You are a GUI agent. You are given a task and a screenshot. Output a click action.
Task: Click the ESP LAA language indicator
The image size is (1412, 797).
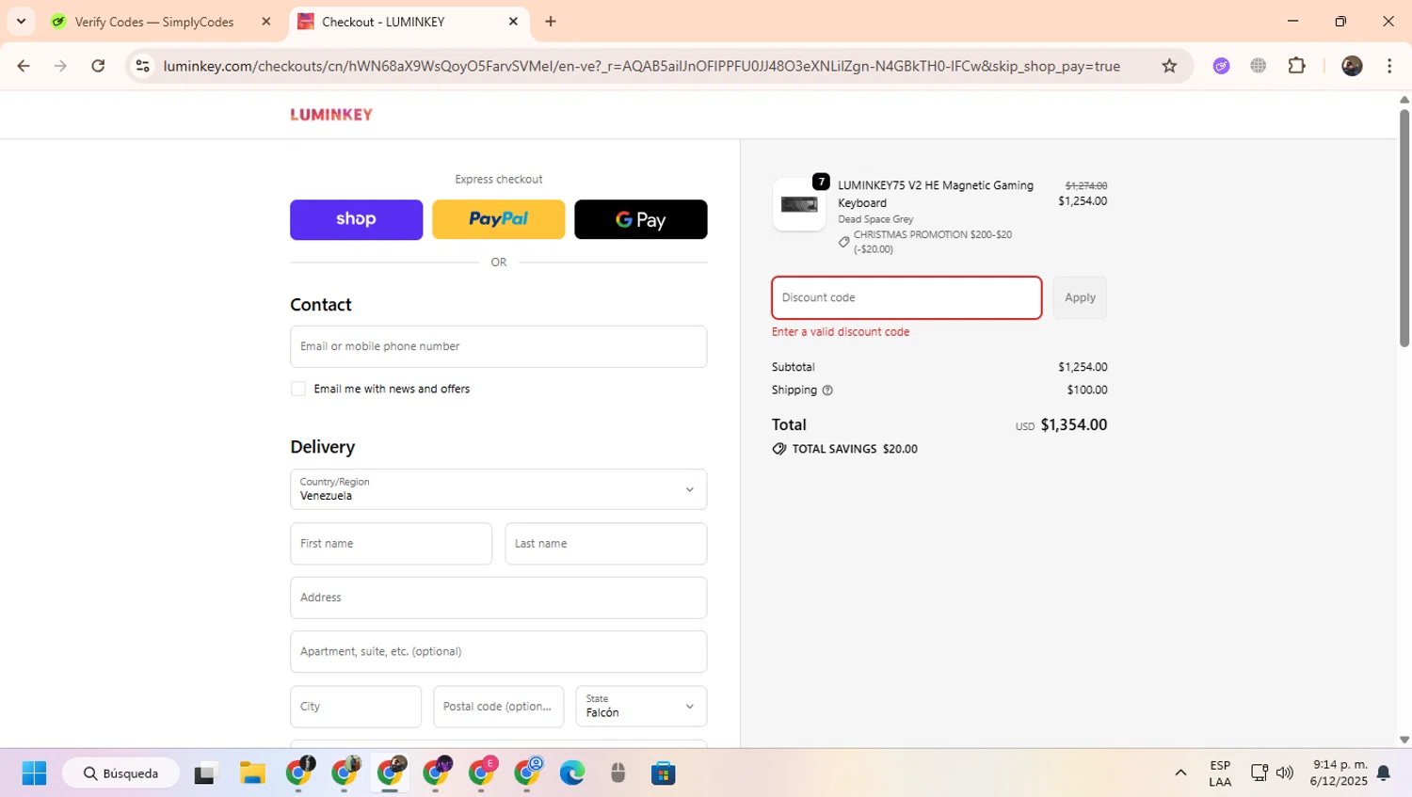[x=1220, y=773]
